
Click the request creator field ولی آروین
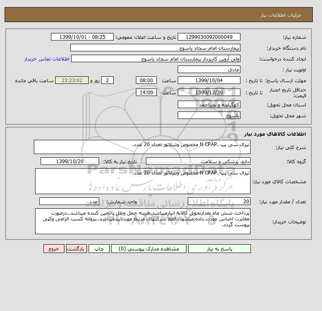coord(156,58)
